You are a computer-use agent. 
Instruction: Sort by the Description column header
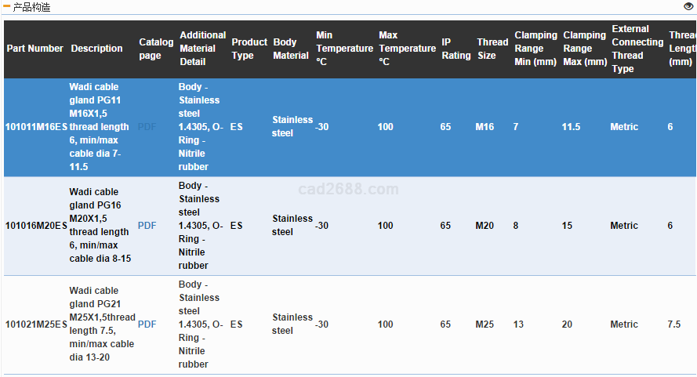(96, 49)
